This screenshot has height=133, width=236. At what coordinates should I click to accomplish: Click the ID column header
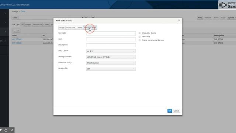[44, 35]
